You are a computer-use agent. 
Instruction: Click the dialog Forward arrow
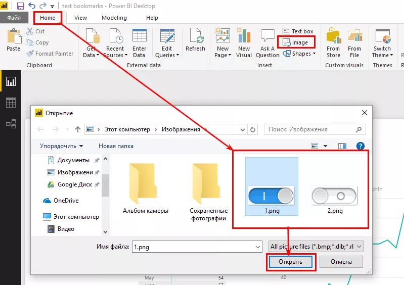[56, 129]
